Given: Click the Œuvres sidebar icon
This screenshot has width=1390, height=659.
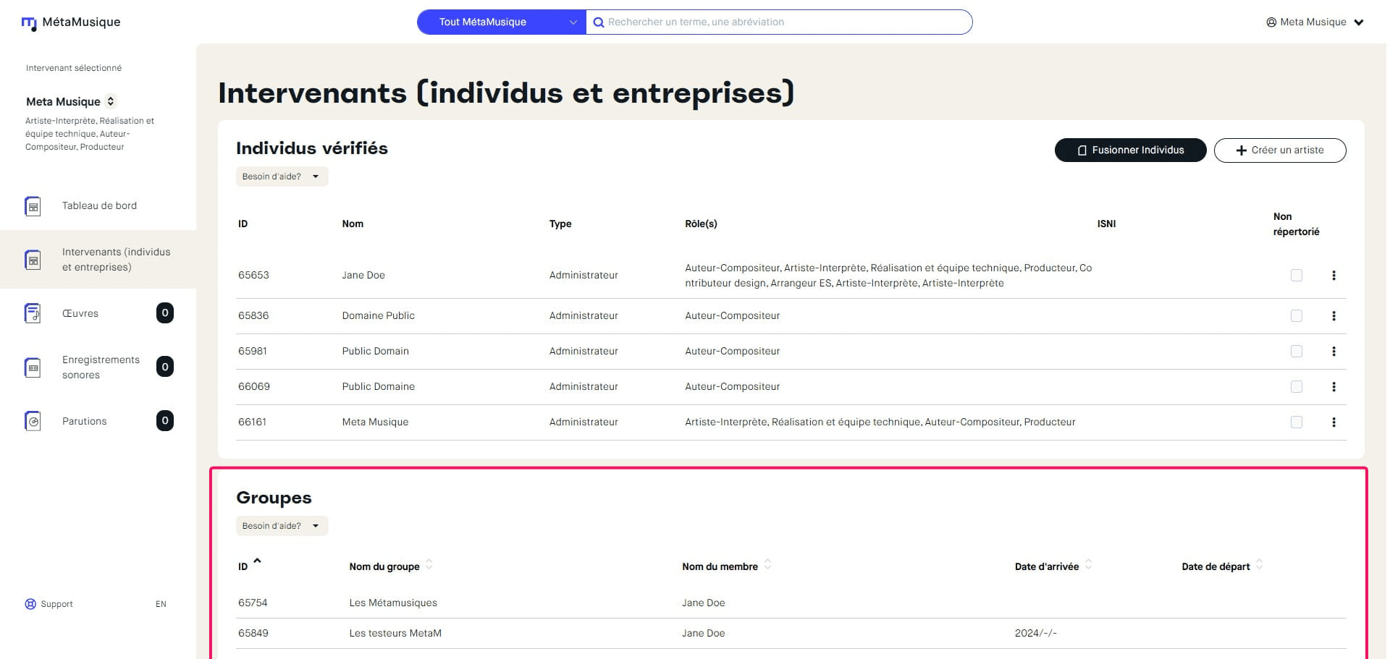Looking at the screenshot, I should pos(33,313).
